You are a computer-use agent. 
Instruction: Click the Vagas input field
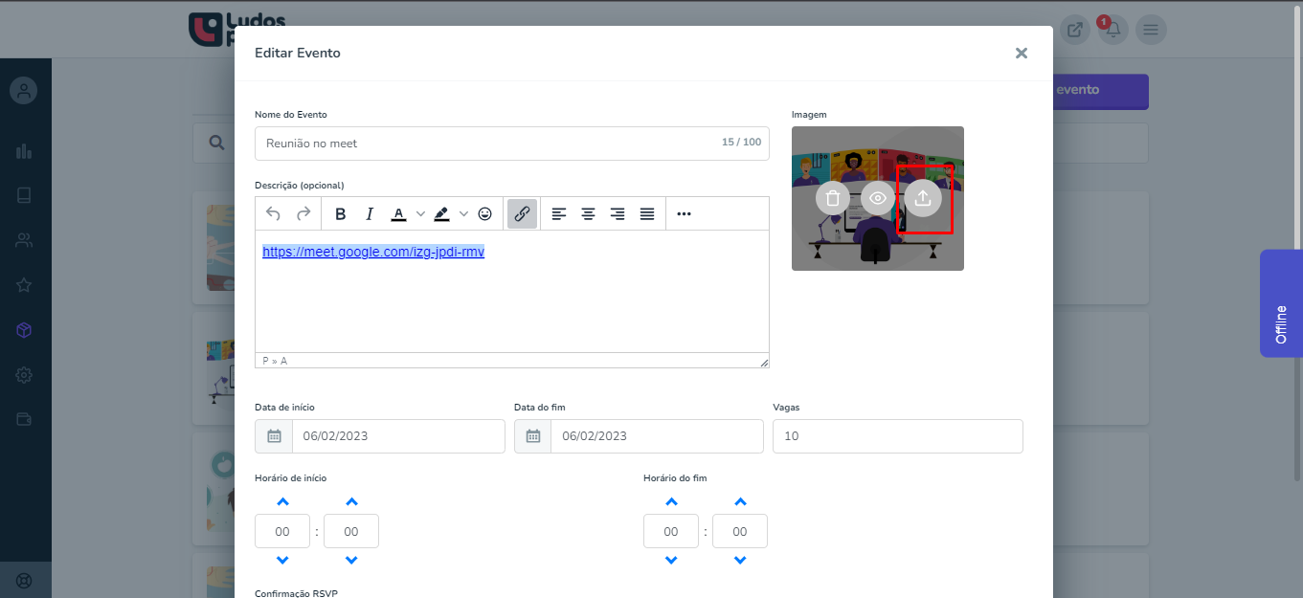[898, 436]
